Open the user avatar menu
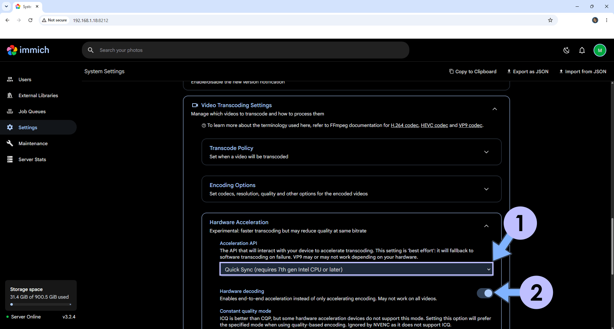 coord(600,50)
